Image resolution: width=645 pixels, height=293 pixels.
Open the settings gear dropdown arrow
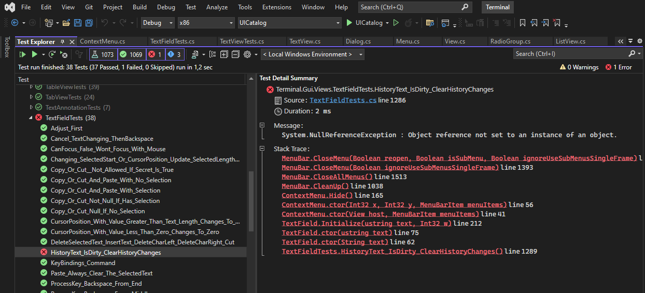[x=255, y=54]
